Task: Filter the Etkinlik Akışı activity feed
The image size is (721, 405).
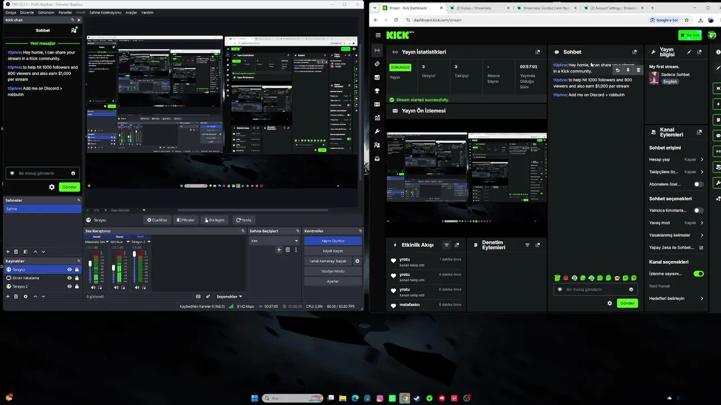Action: click(x=447, y=245)
